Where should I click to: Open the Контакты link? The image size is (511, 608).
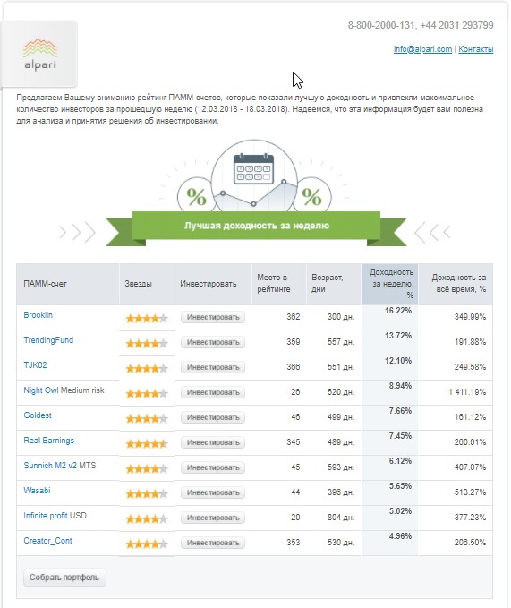(476, 49)
